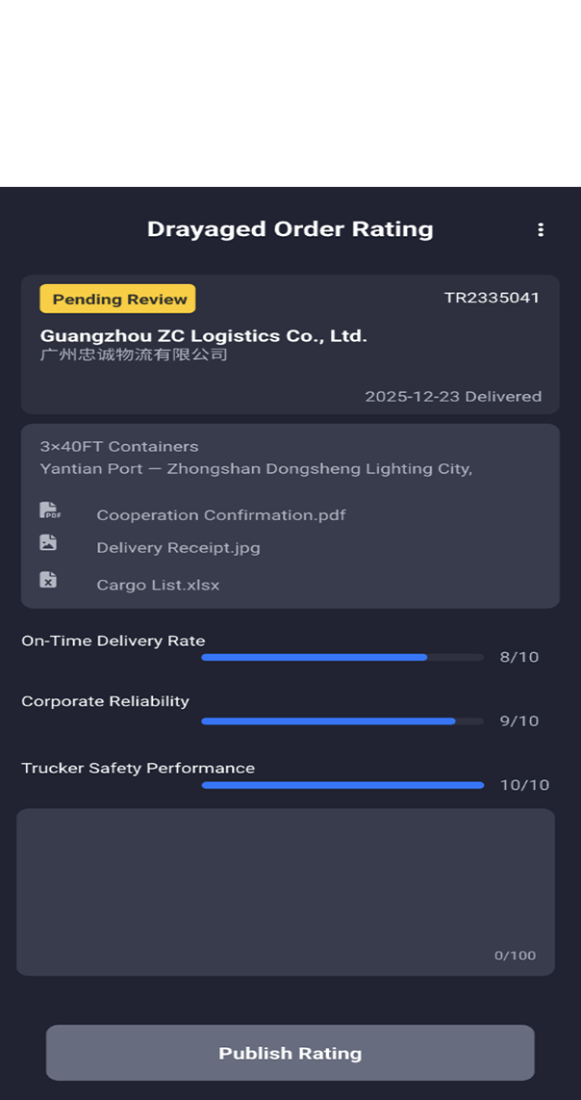Open Cooperation Confirmation.pdf attachment
This screenshot has height=1100, width=581.
pyautogui.click(x=220, y=515)
